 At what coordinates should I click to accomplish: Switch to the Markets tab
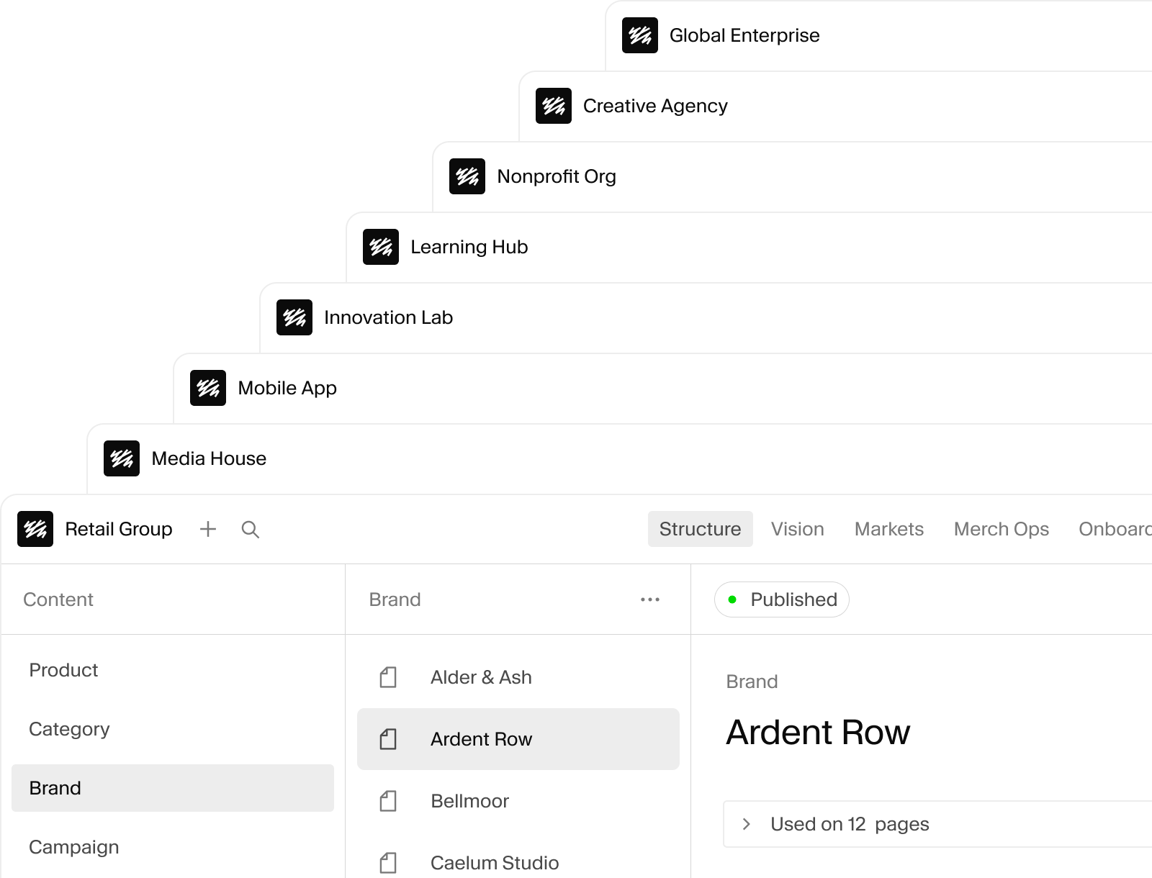point(889,529)
